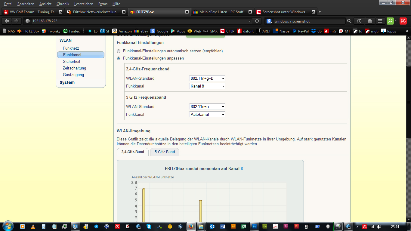Select Funkkanal-Einstellungen anpassen radio button
Viewport: 411px width, 231px height.
[x=119, y=58]
